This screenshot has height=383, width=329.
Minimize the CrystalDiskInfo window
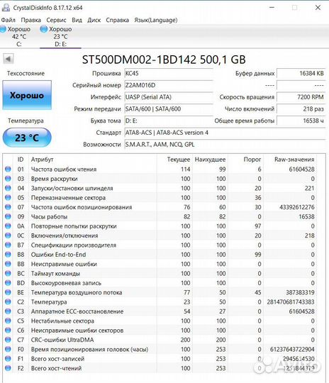[x=272, y=8]
